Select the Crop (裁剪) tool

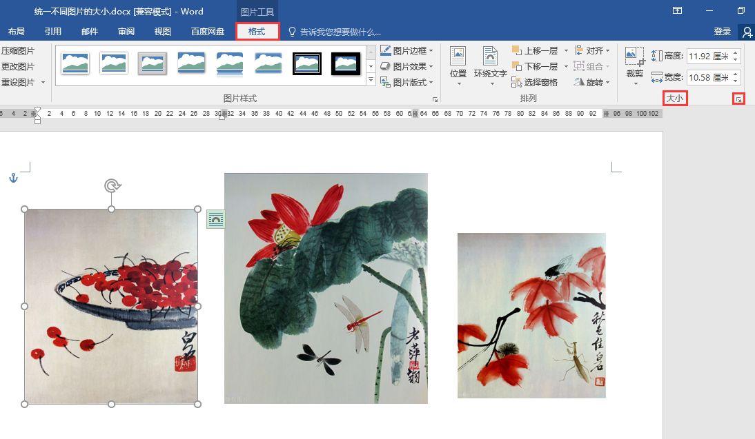tap(635, 66)
